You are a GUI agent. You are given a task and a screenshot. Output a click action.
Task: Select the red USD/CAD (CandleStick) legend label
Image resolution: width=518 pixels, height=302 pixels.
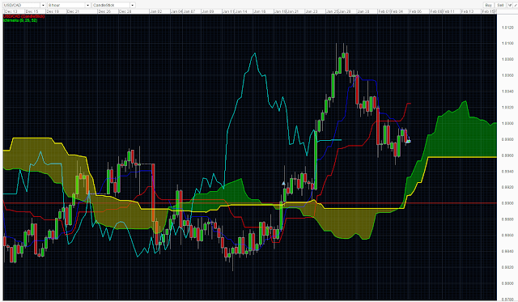23,16
